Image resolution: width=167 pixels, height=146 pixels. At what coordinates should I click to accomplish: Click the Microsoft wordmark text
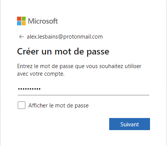43,21
